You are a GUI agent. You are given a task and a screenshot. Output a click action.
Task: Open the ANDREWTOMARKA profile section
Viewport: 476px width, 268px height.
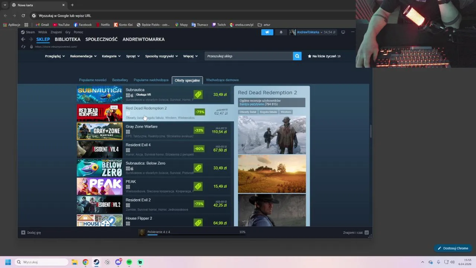click(144, 39)
